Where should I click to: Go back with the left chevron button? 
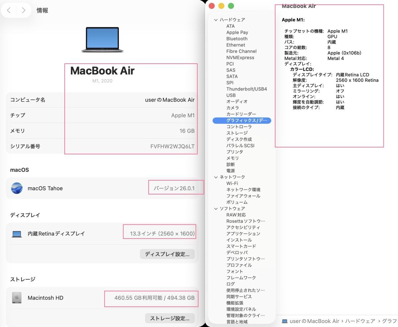pos(9,10)
